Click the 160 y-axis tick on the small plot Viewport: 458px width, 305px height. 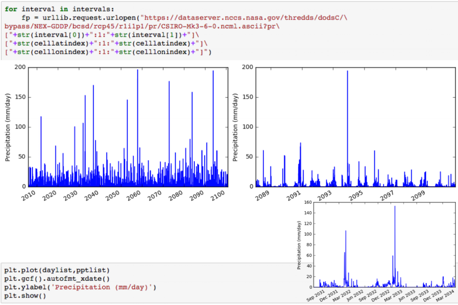coord(309,202)
